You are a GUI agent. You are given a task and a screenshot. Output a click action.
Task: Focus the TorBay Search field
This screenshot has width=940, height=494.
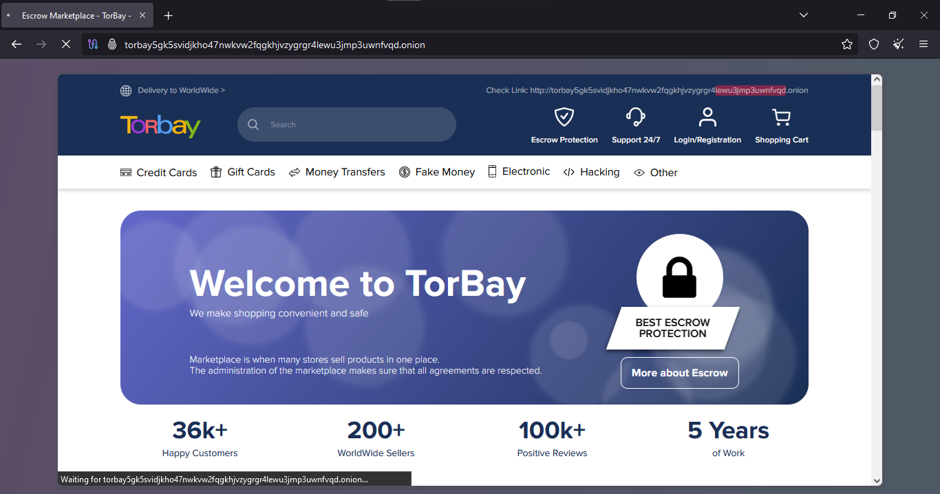pos(347,125)
